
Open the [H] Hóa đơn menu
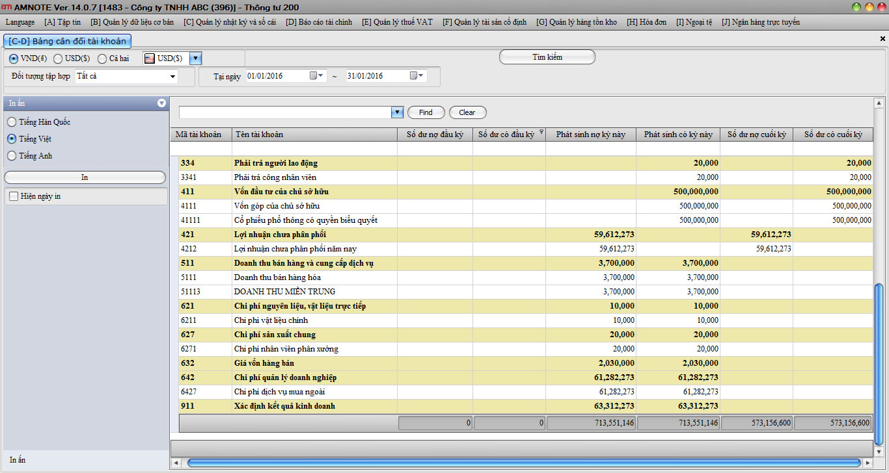(646, 22)
